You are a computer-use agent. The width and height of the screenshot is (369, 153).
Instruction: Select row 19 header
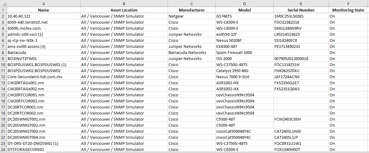(3, 119)
